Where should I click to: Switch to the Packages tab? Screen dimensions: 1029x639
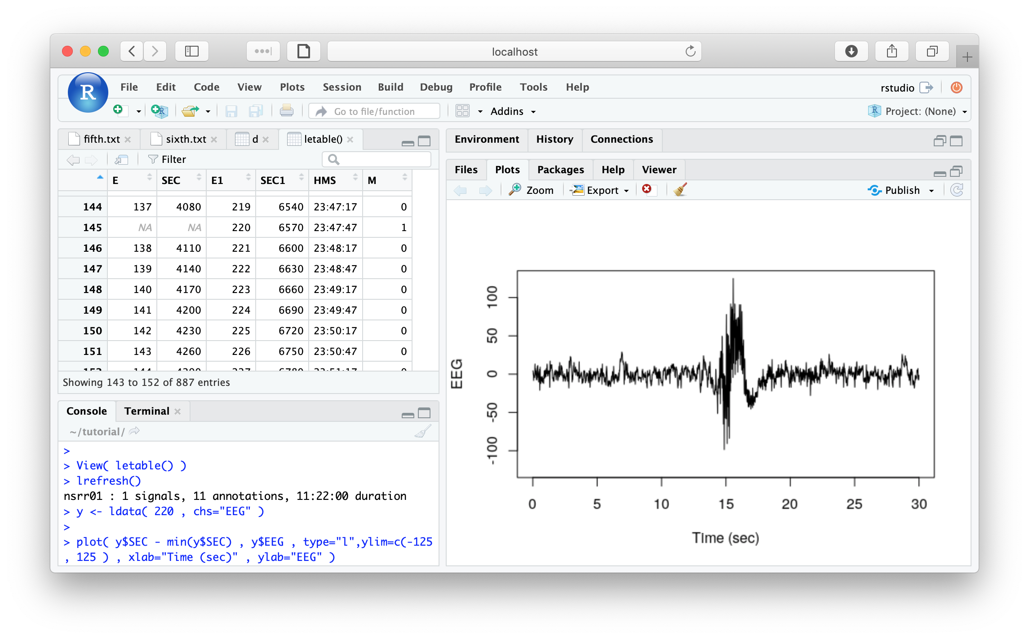click(560, 170)
